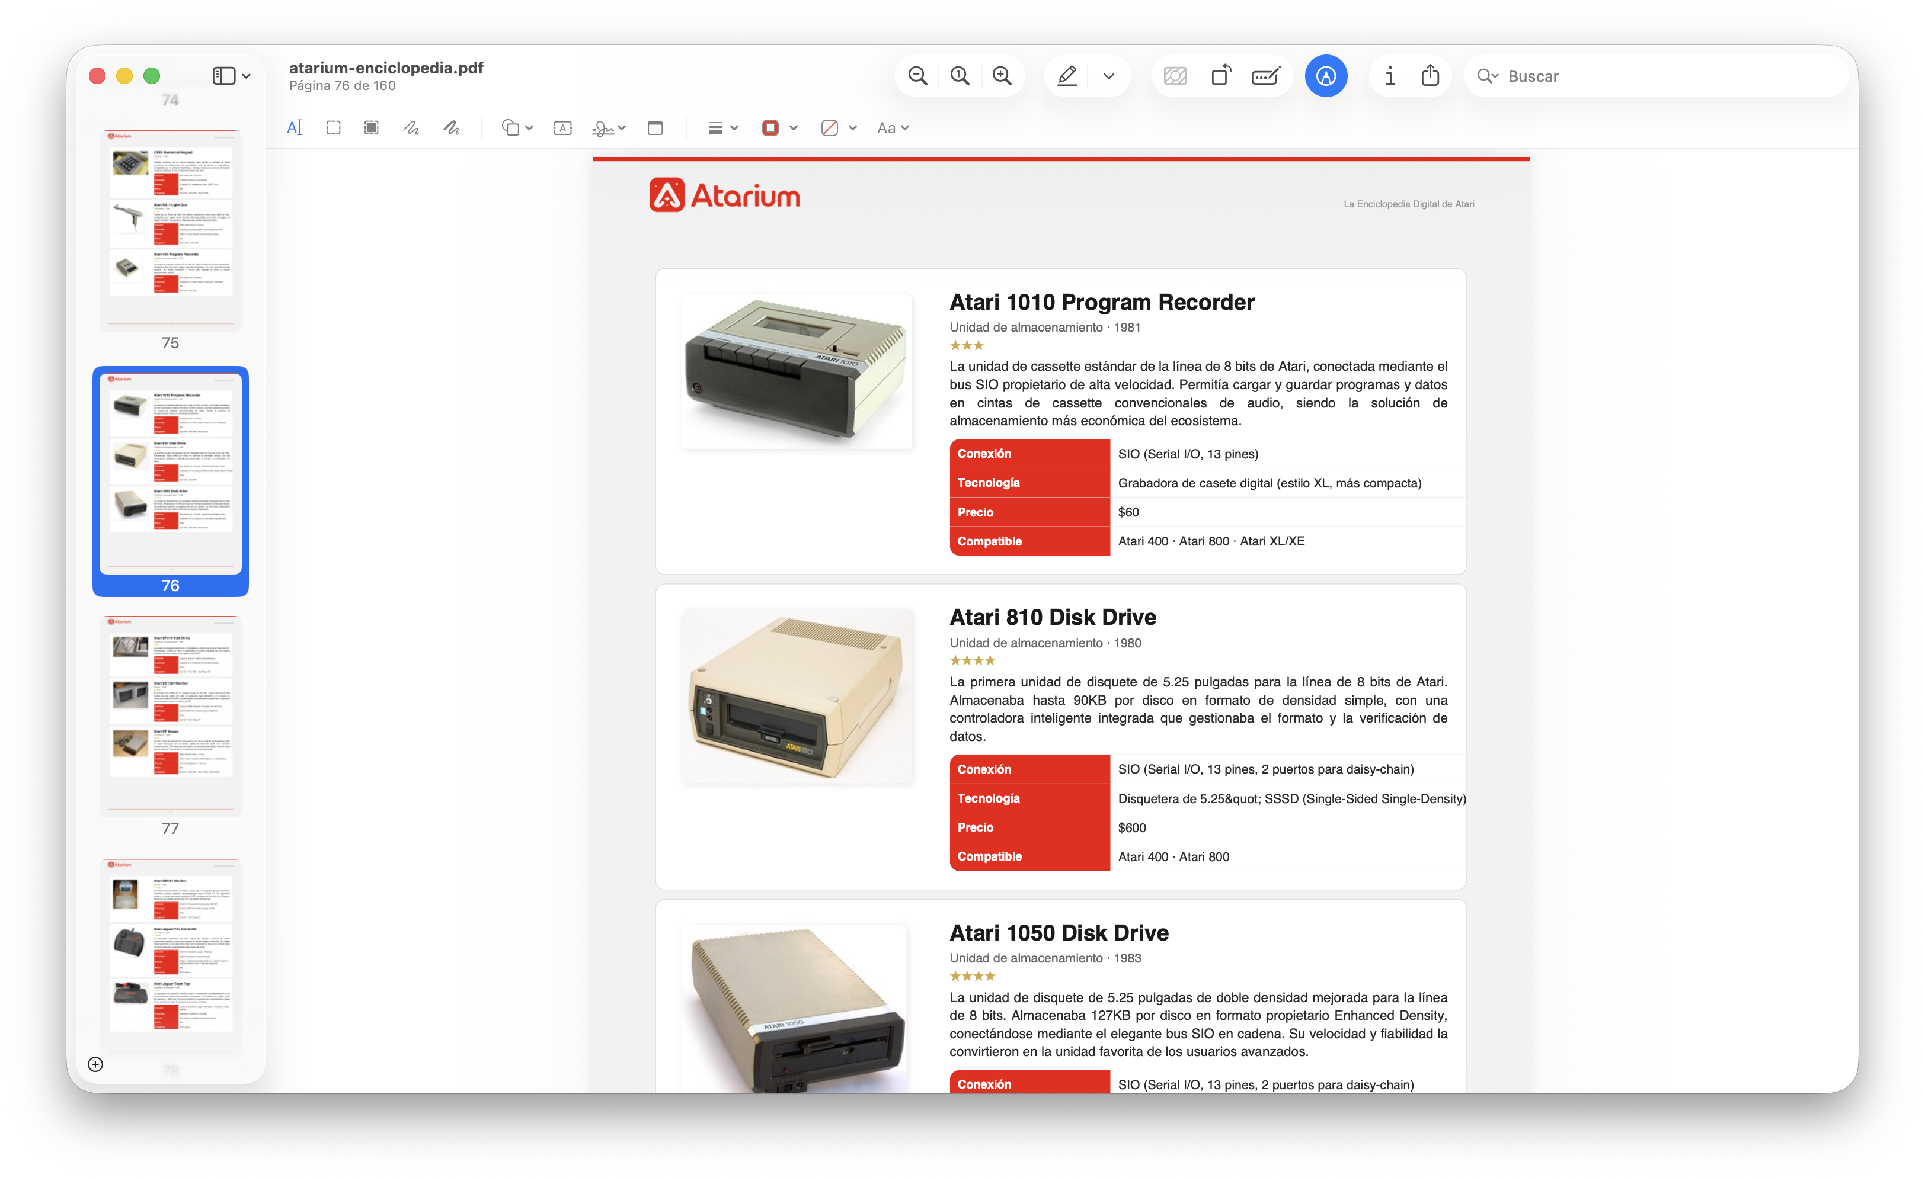This screenshot has height=1181, width=1925.
Task: Click the Conexión label in the Atari 1050 table
Action: [x=984, y=1084]
